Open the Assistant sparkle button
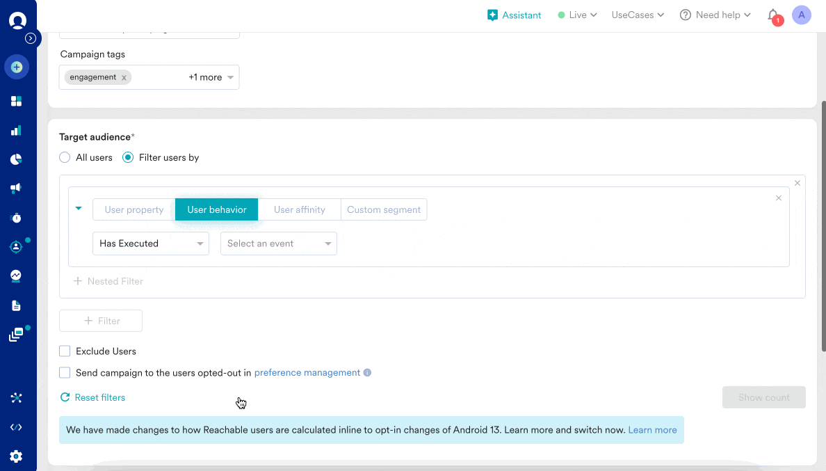 click(x=514, y=15)
